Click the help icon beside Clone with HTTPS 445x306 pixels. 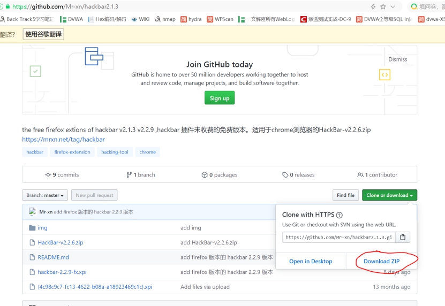pos(339,215)
